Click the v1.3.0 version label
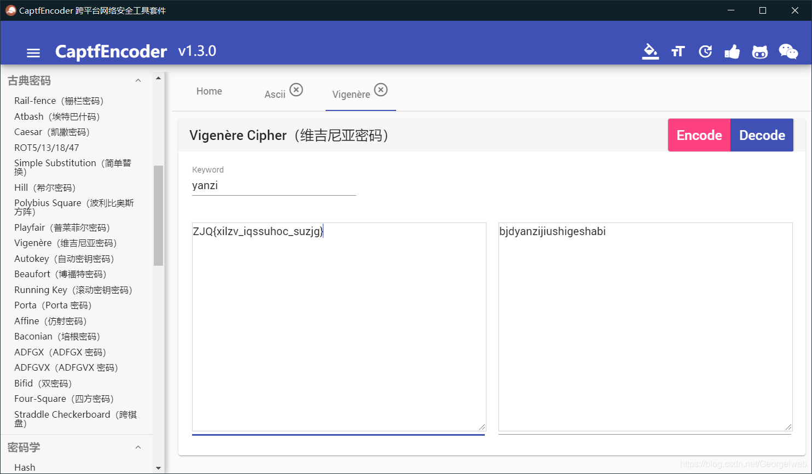The height and width of the screenshot is (474, 812). tap(197, 51)
